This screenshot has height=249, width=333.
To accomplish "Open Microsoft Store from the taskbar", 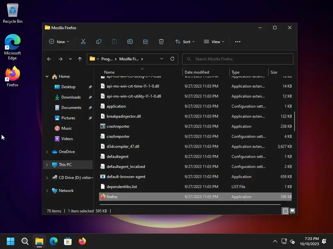I will (68, 241).
